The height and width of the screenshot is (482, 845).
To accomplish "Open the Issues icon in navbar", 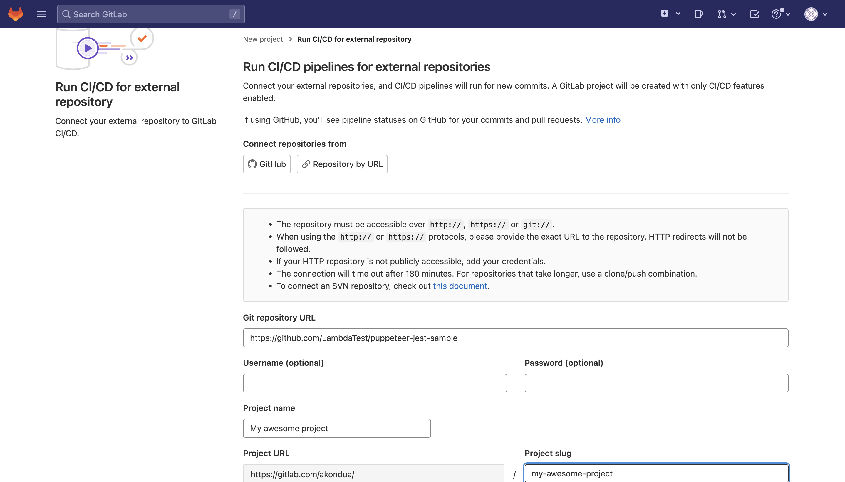I will pyautogui.click(x=699, y=14).
